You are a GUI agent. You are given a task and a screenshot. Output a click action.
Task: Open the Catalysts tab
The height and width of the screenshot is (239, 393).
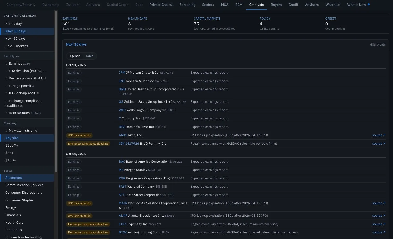pos(256,5)
